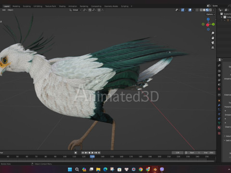Collapse the Collection tree row

[x=221, y=17]
